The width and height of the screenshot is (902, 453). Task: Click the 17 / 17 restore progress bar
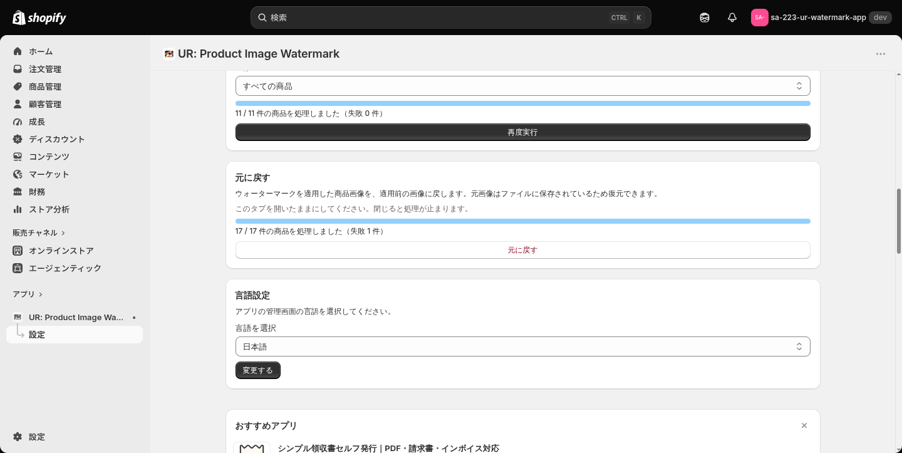(x=522, y=221)
